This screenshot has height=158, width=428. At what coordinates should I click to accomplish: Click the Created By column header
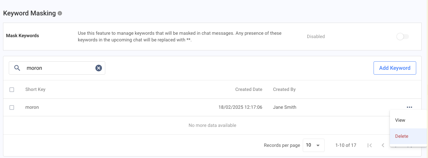click(x=284, y=89)
